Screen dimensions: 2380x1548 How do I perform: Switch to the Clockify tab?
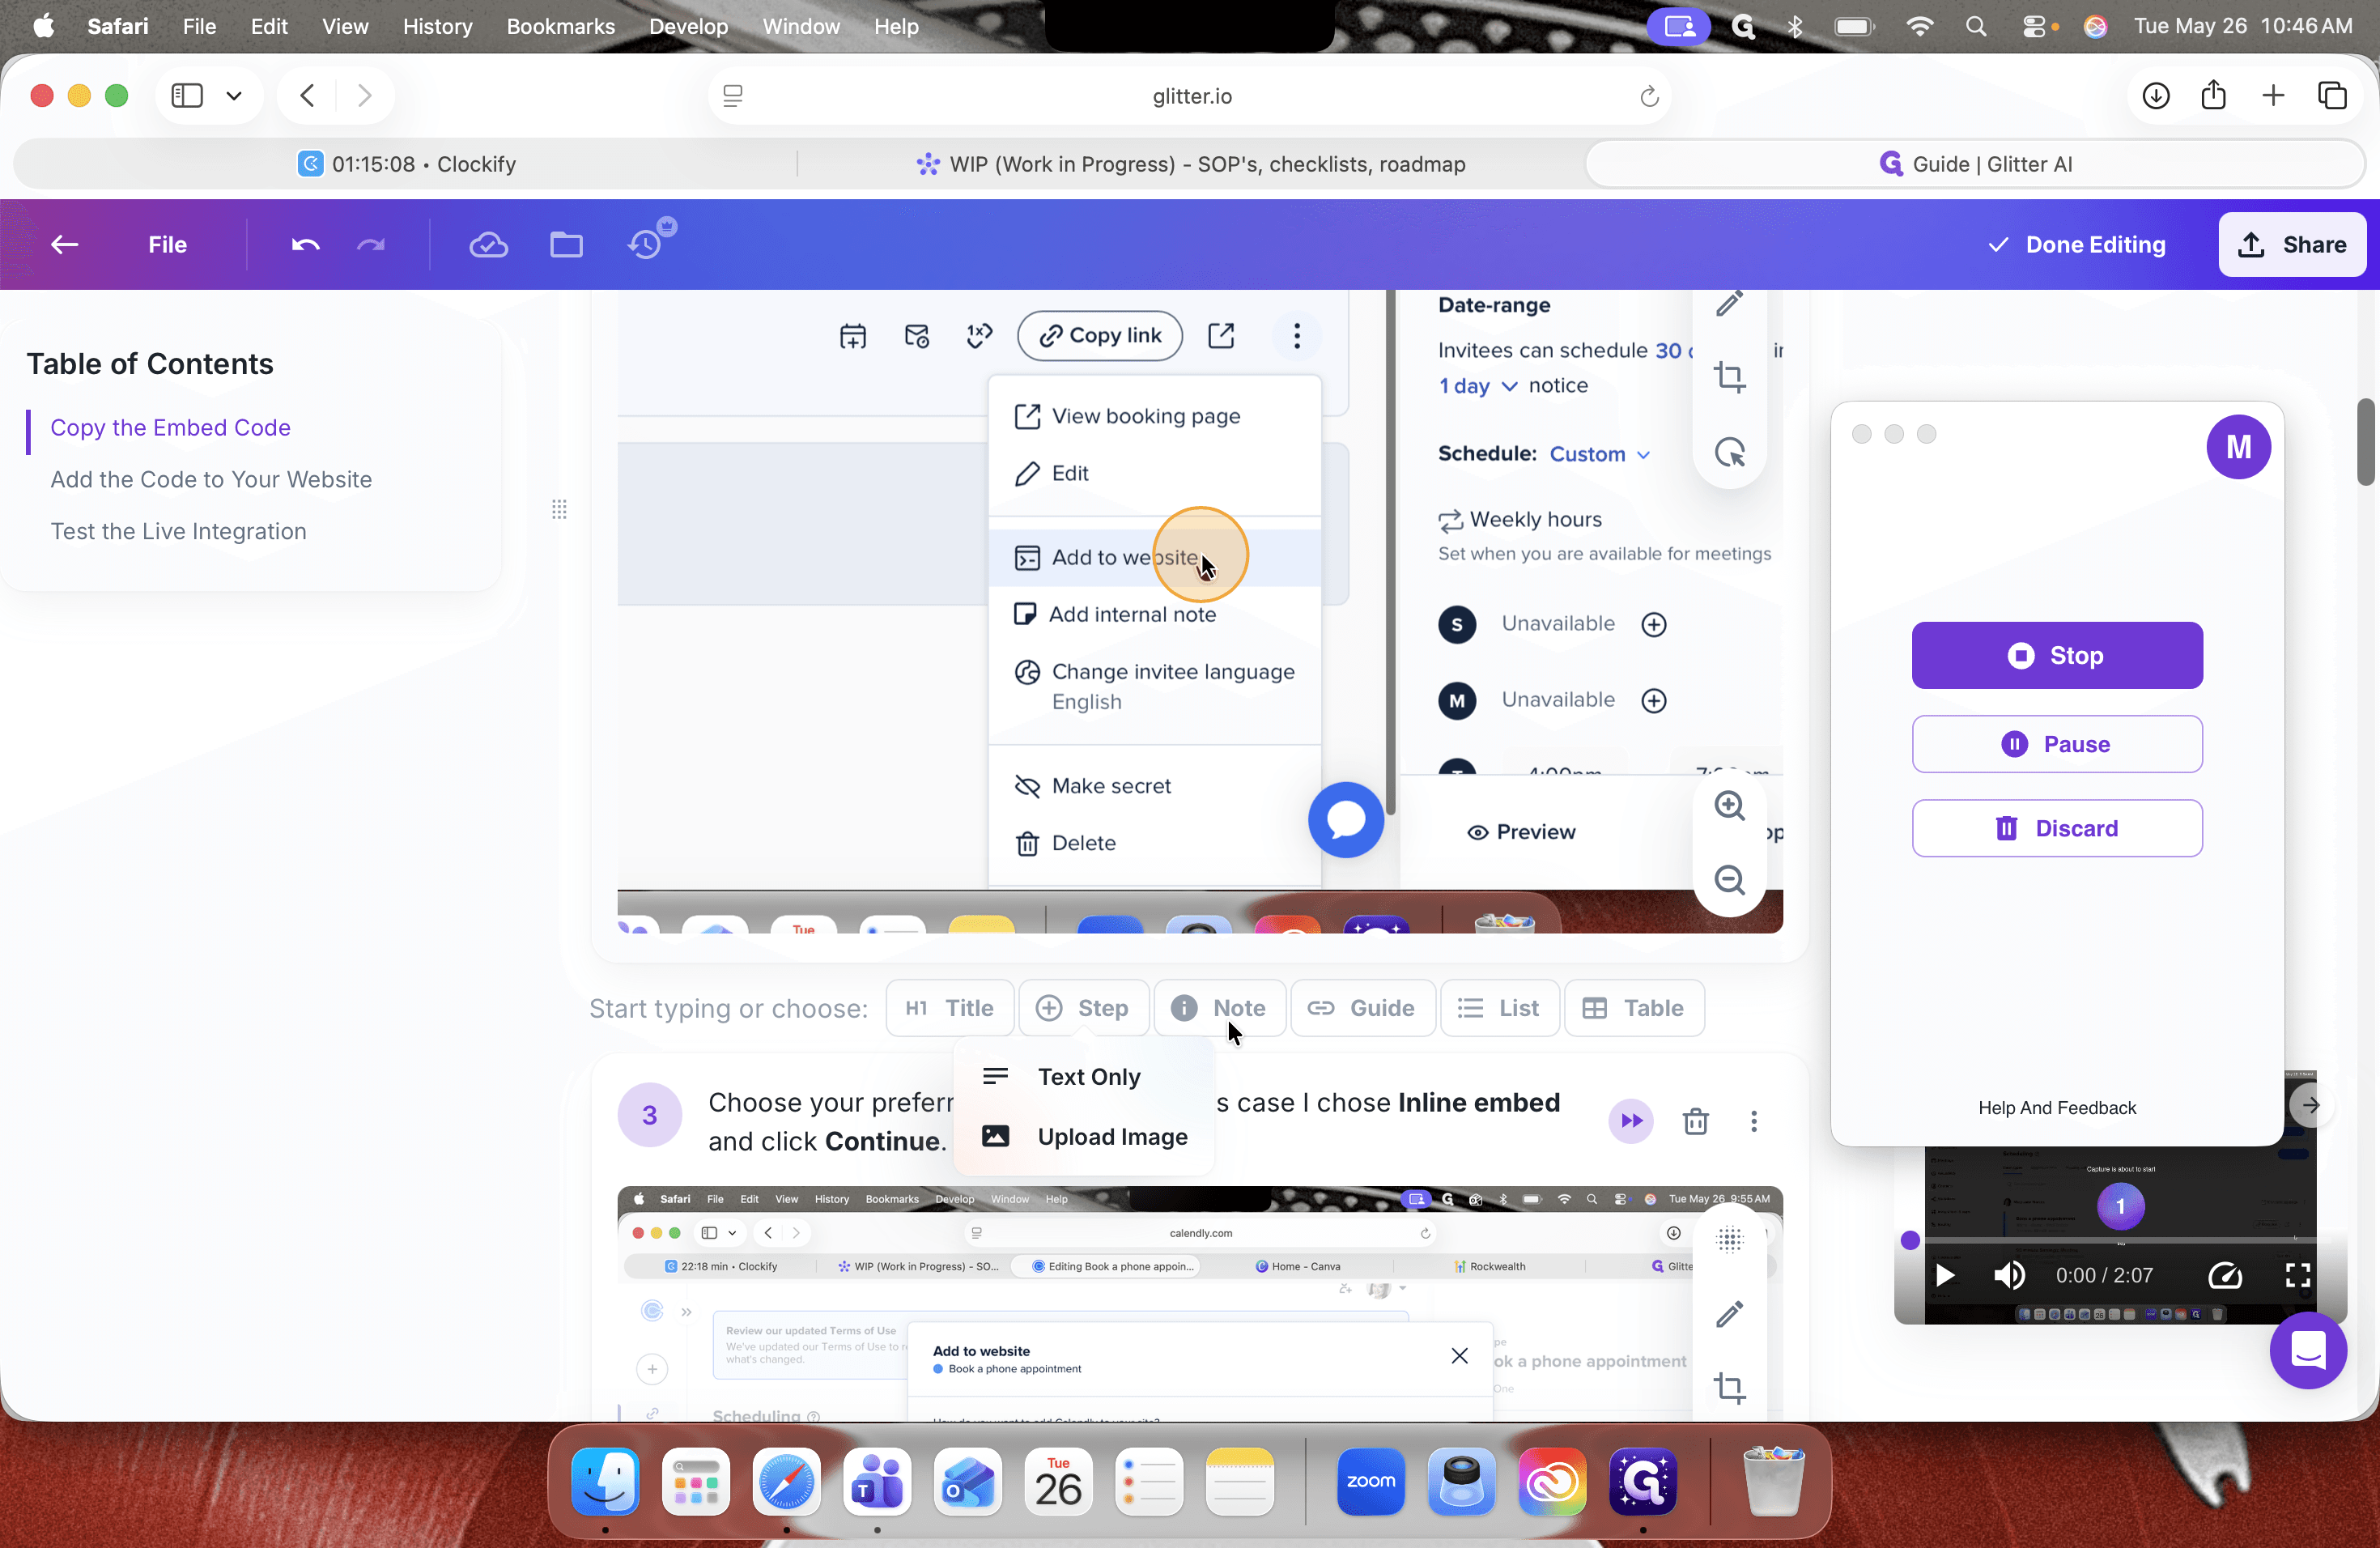pos(407,164)
